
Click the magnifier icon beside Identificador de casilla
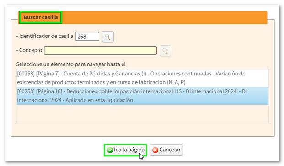click(x=108, y=37)
